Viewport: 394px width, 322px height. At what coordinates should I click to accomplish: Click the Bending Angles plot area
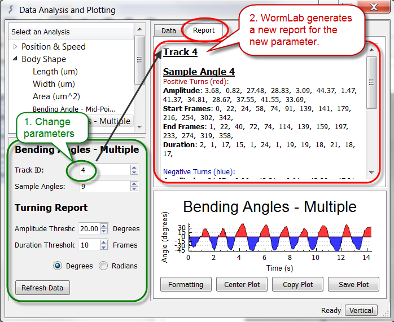click(x=279, y=237)
